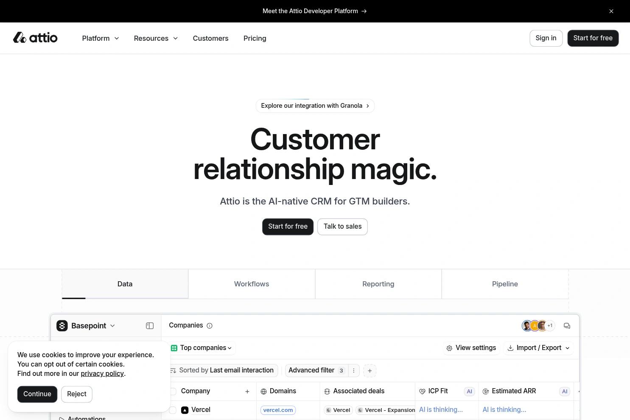Screen dimensions: 630x420
Task: Click the green table icon of Top companies
Action: (x=174, y=348)
